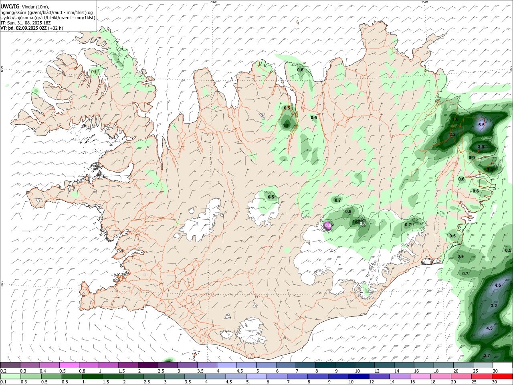This screenshot has width=513, height=385.
Task: Click the 3.0 precipitation value on the map
Action: (481, 147)
